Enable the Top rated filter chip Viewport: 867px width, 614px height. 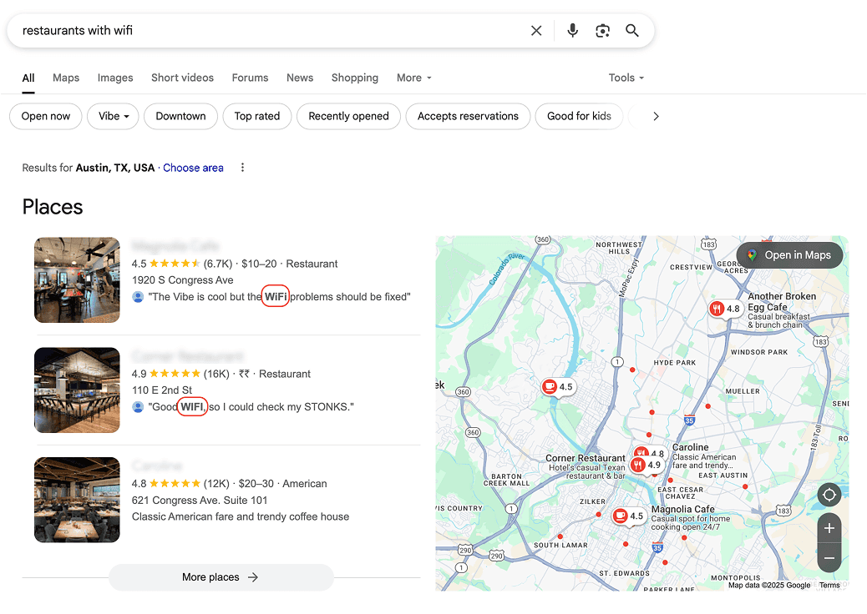click(x=257, y=116)
